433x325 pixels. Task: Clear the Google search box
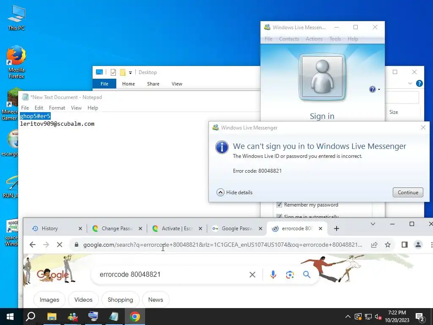252,274
